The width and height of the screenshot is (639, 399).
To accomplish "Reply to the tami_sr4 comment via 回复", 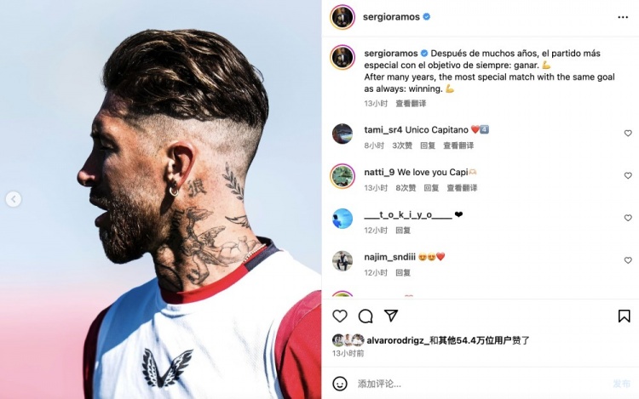I will coord(428,145).
